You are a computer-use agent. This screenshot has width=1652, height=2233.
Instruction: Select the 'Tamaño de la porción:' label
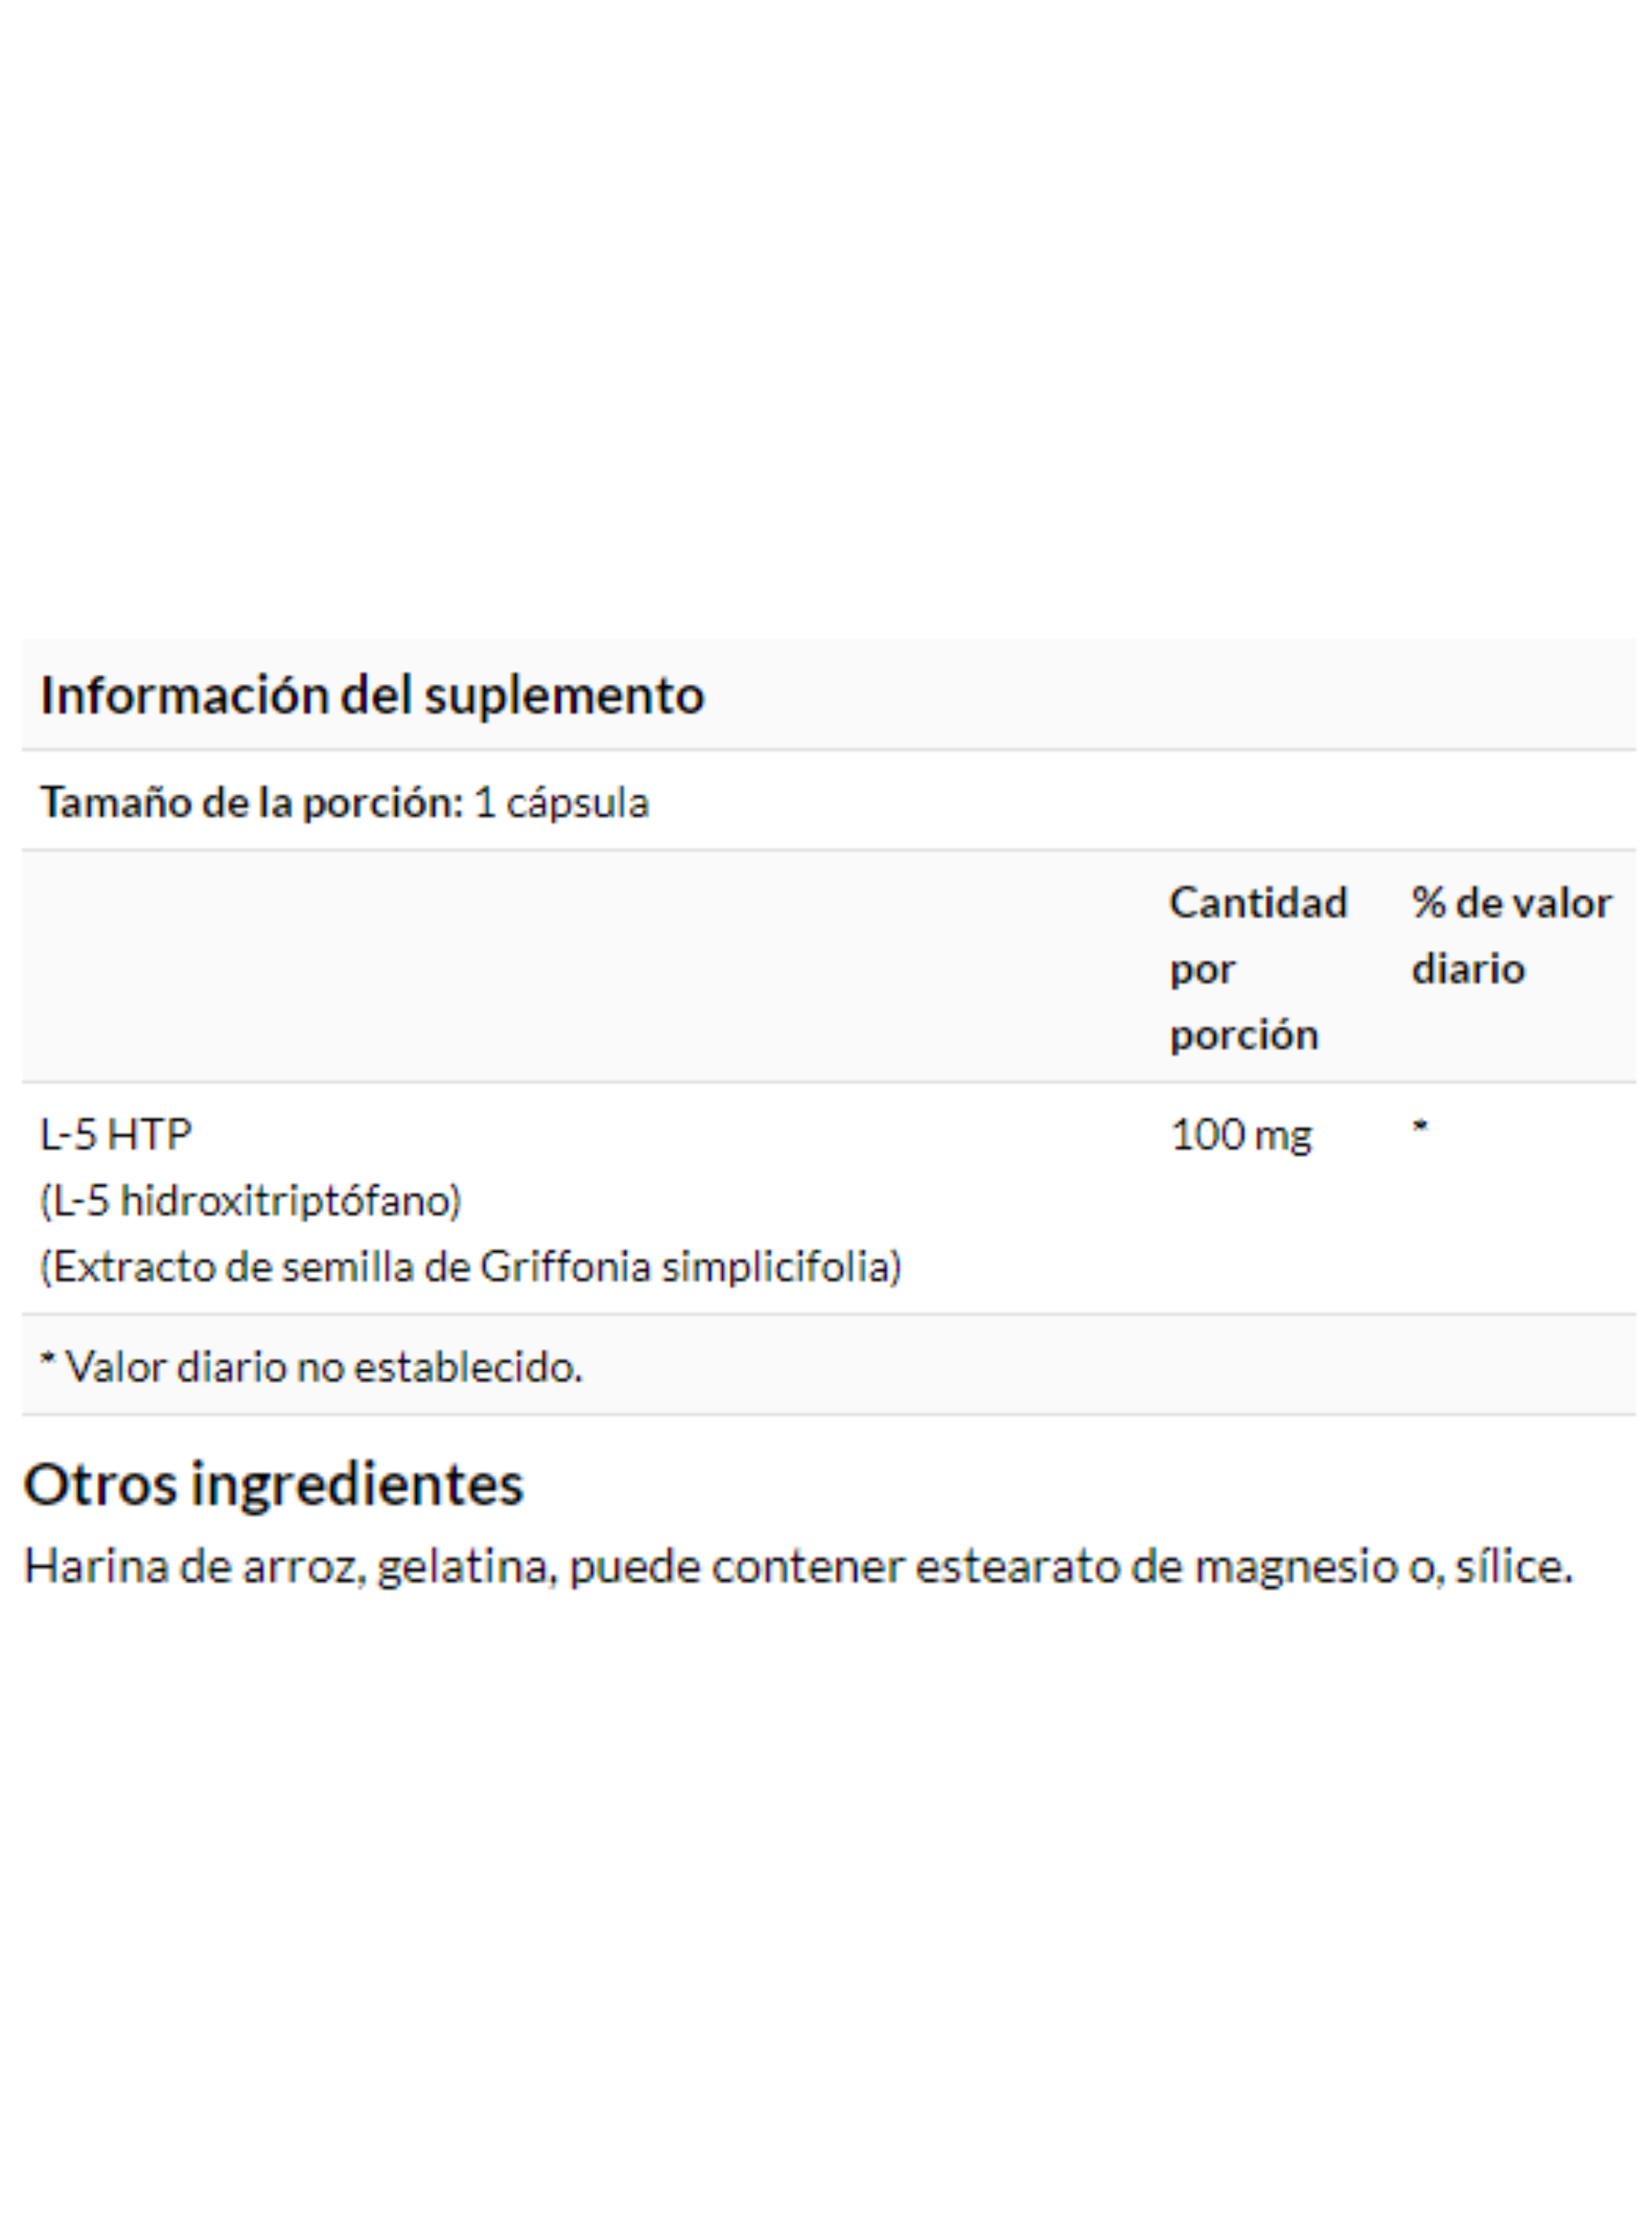252,802
